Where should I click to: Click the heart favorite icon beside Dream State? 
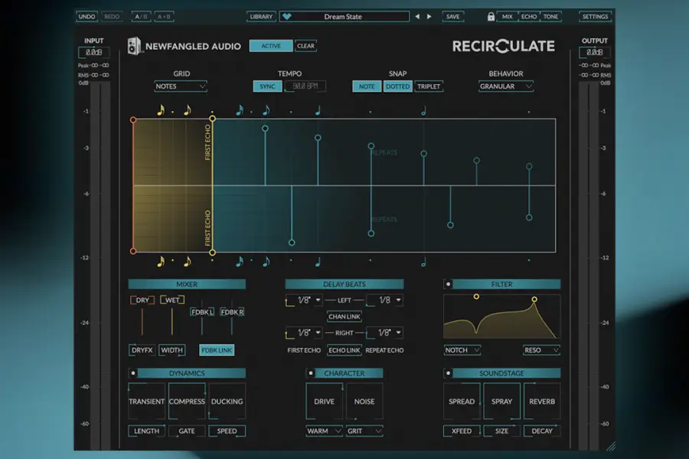287,17
